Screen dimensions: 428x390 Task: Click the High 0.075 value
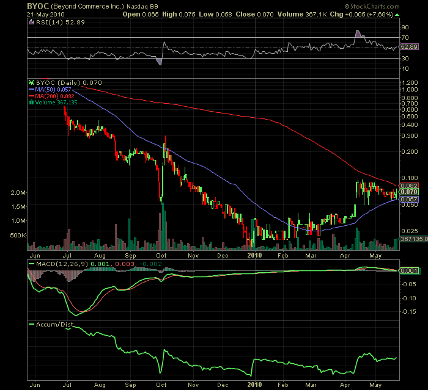tap(179, 15)
